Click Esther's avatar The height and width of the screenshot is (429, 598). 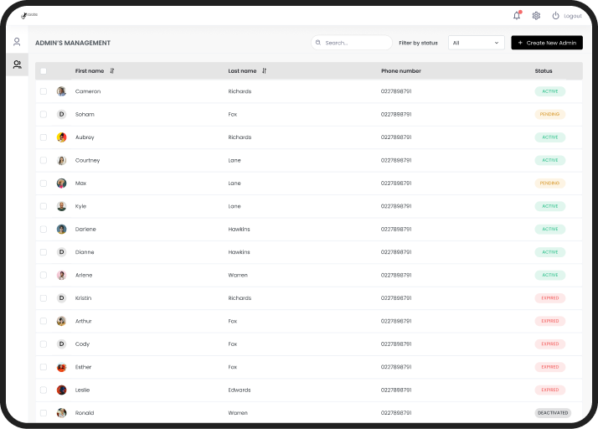tap(61, 367)
